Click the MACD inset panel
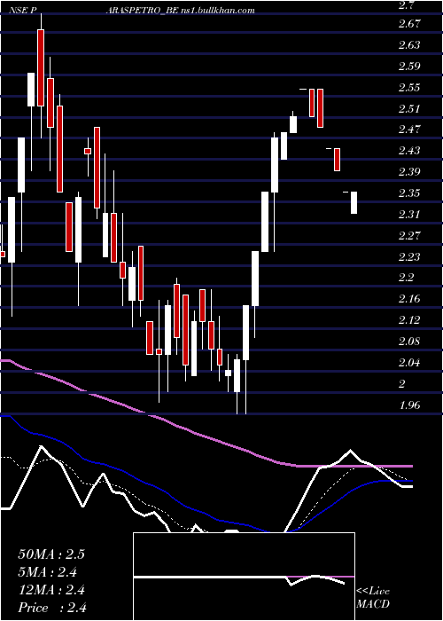The width and height of the screenshot is (443, 621). [244, 577]
